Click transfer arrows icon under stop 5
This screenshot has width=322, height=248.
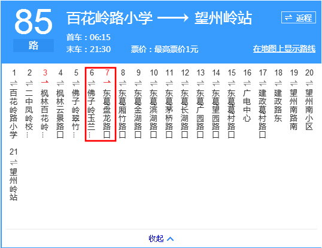pos(76,83)
